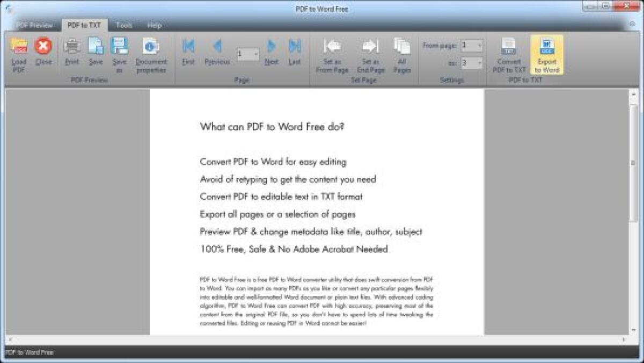The width and height of the screenshot is (644, 363).
Task: Open the Tools tab
Action: 125,25
